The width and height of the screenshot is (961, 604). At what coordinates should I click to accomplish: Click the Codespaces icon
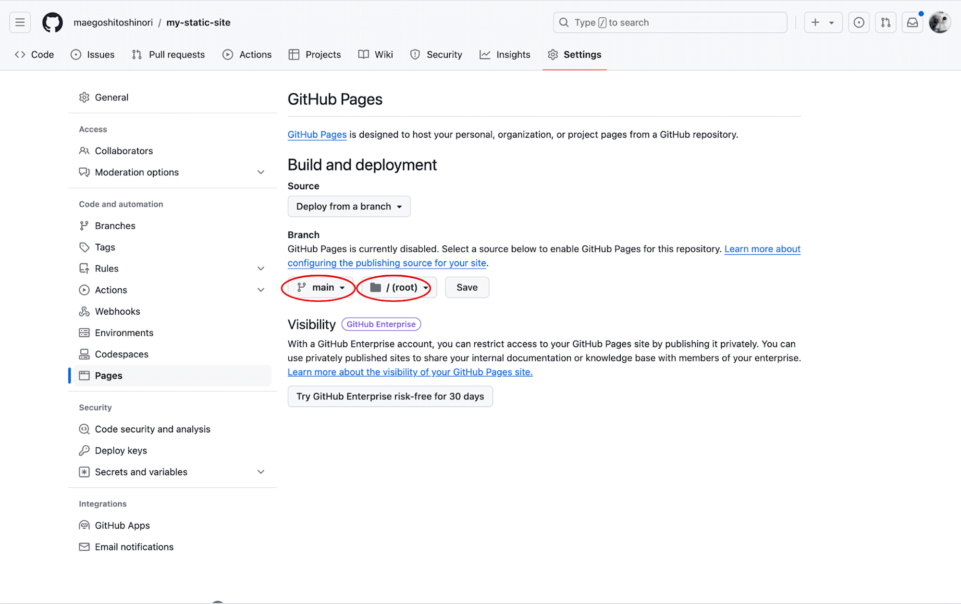[x=84, y=354]
